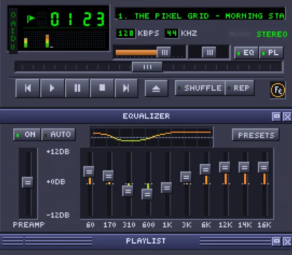The image size is (292, 255).
Task: Shade the Equalizer window via its titlebar button
Action: (x=277, y=117)
